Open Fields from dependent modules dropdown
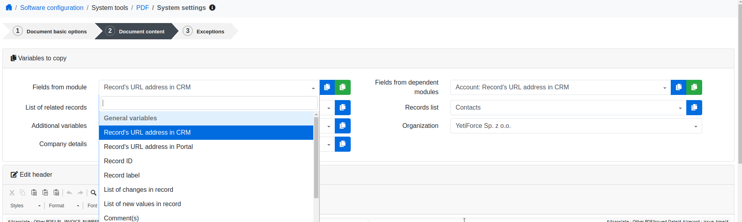Image resolution: width=742 pixels, height=222 pixels. pos(560,87)
